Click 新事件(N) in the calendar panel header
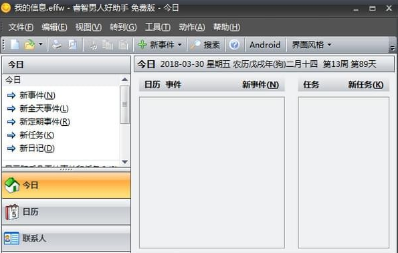This screenshot has height=253, width=398. point(260,84)
